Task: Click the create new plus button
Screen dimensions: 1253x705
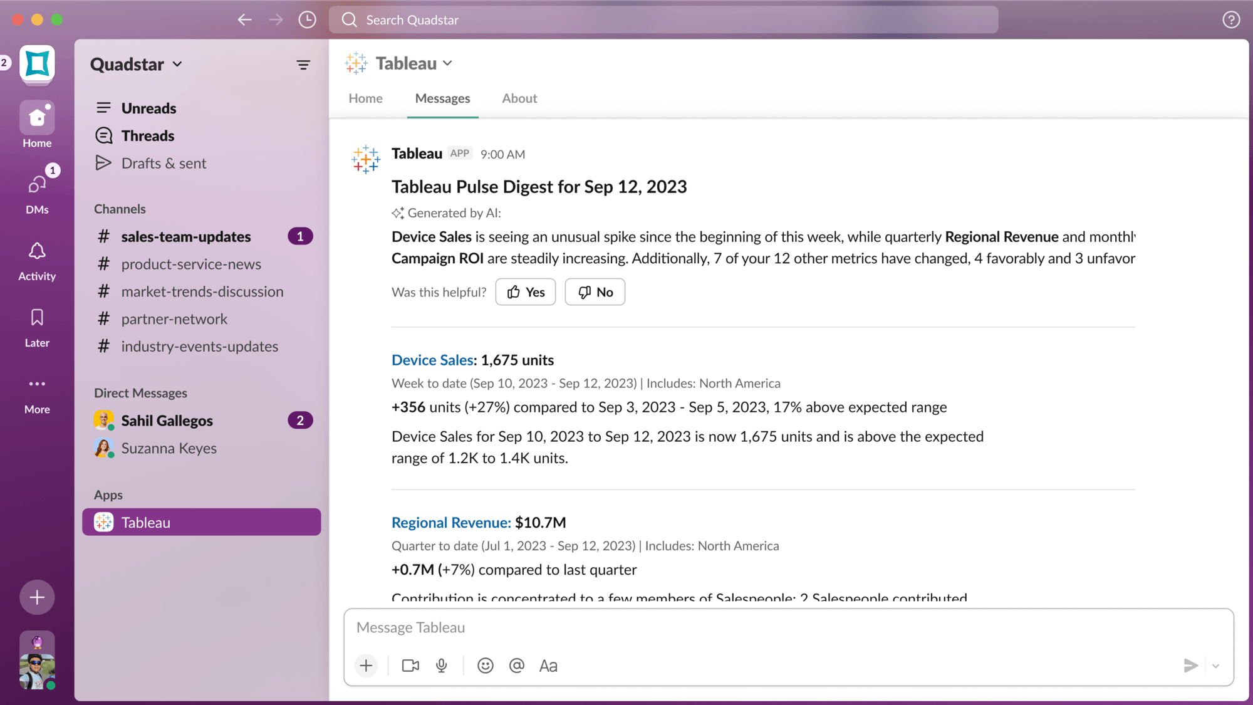Action: pos(37,597)
